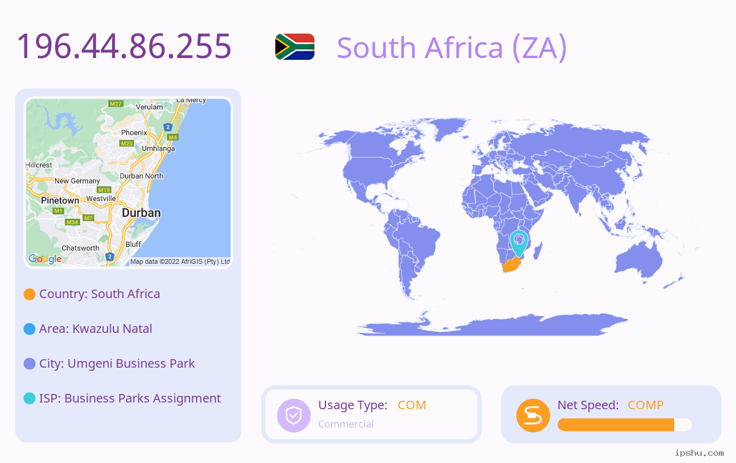Click the Durban city label on the map
Screen dimensions: 736x463
[141, 213]
